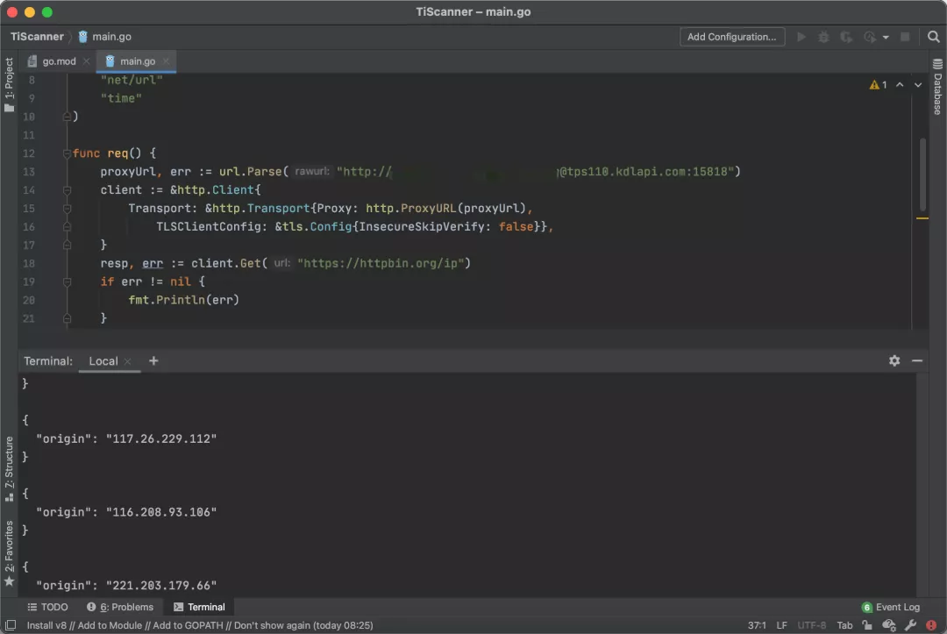947x634 pixels.
Task: Toggle file read-only lock icon
Action: pos(867,625)
